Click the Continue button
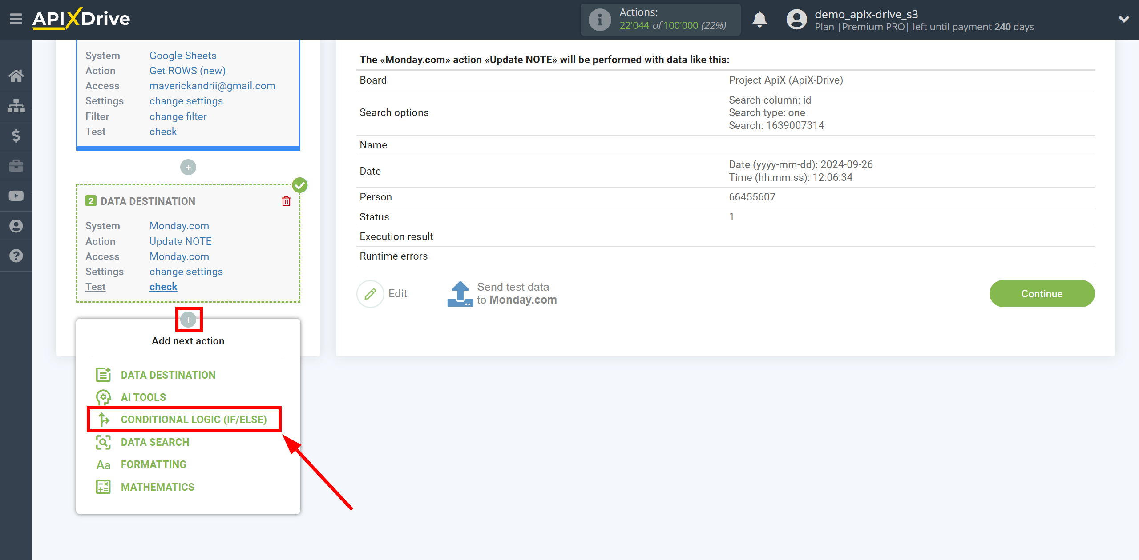 [x=1042, y=294]
